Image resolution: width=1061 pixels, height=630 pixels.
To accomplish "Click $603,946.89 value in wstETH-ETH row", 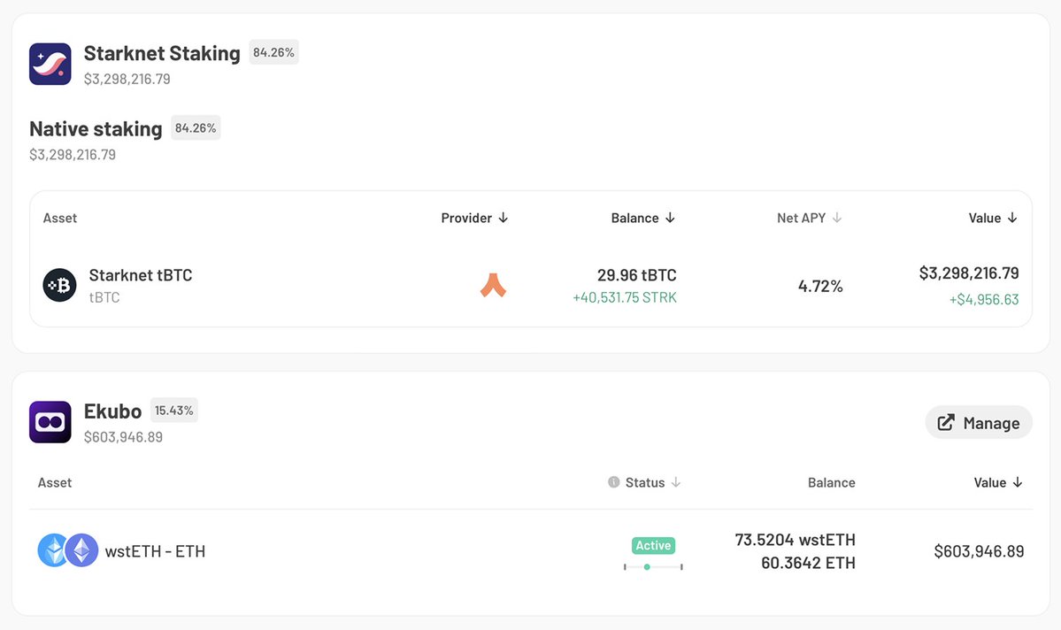I will coord(979,551).
